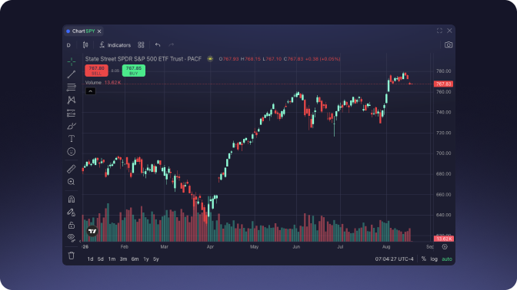
Task: Click the 700.00 price axis label
Action: point(443,153)
